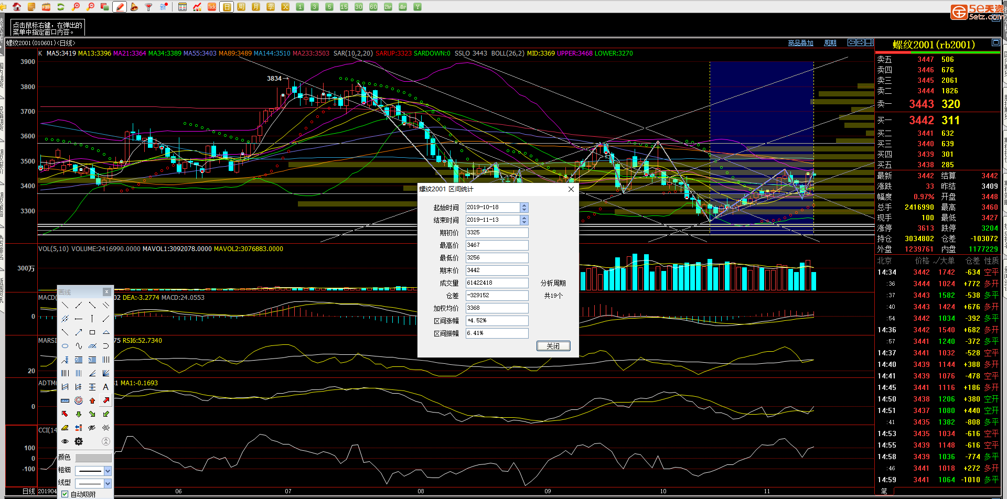Open the 线型 line style dropdown
The width and height of the screenshot is (1007, 499).
pyautogui.click(x=108, y=483)
